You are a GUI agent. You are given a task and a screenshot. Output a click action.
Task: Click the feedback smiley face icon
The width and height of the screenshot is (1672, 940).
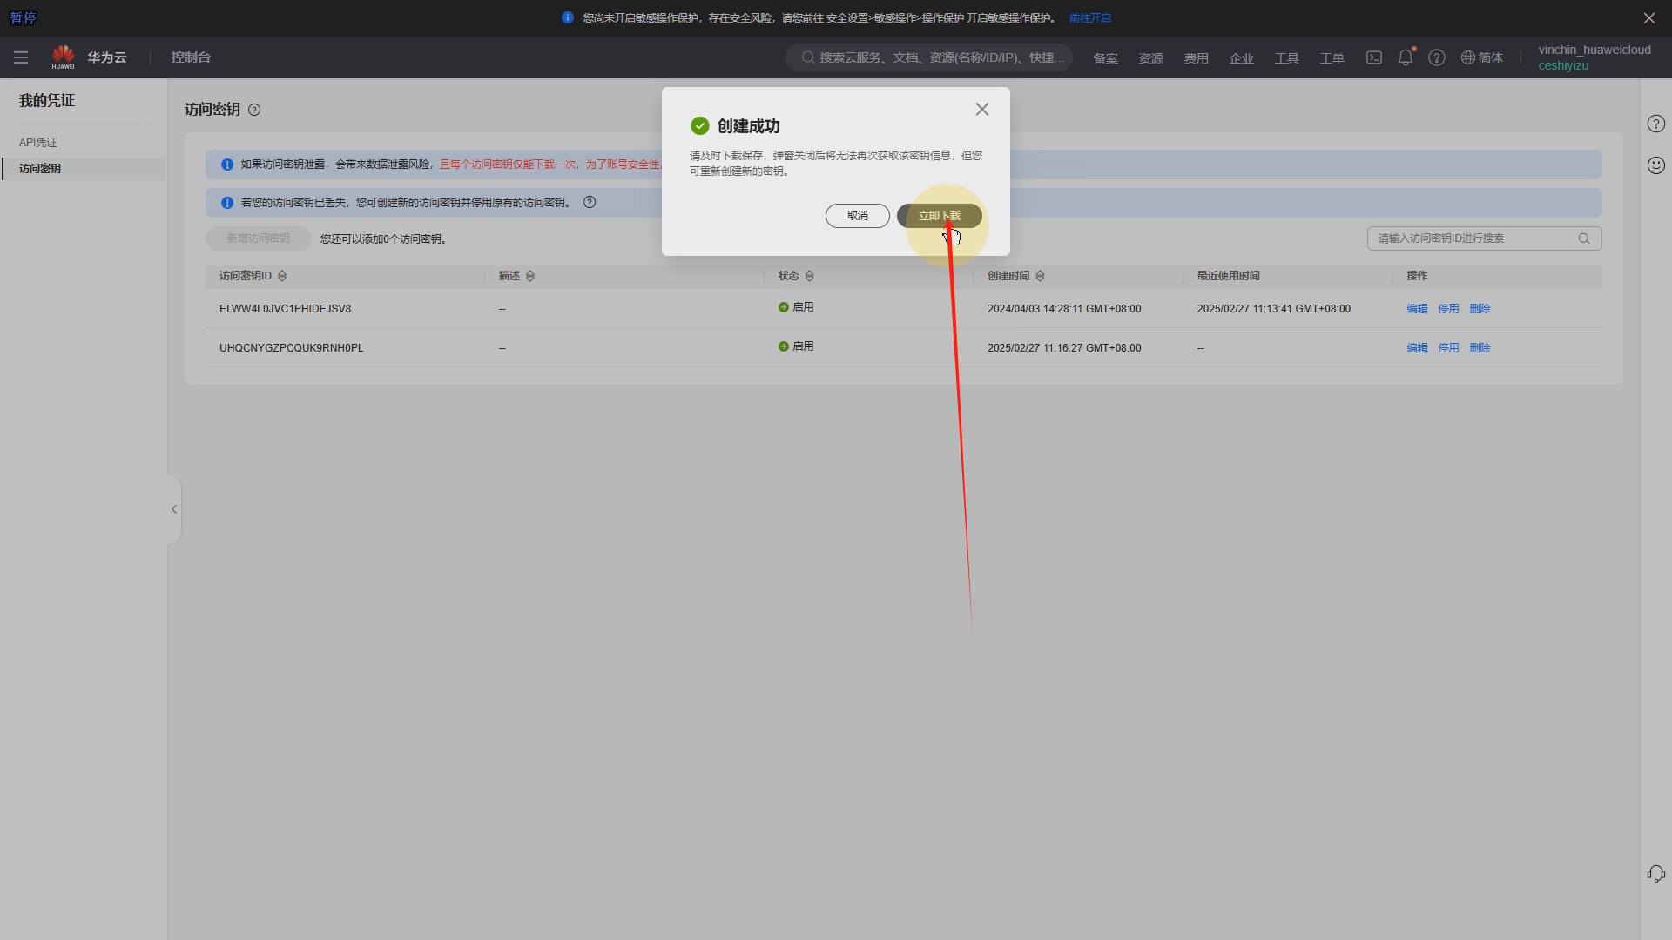point(1655,165)
